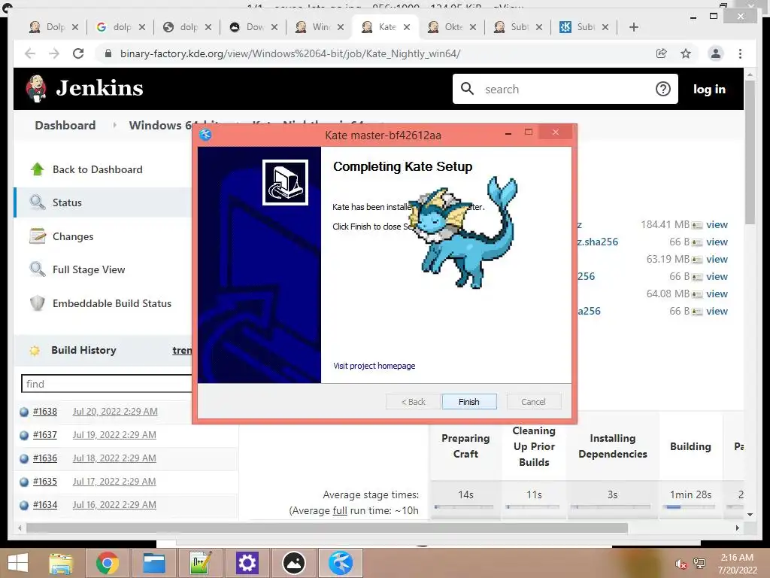Bookmark this page with the star icon

coord(686,53)
